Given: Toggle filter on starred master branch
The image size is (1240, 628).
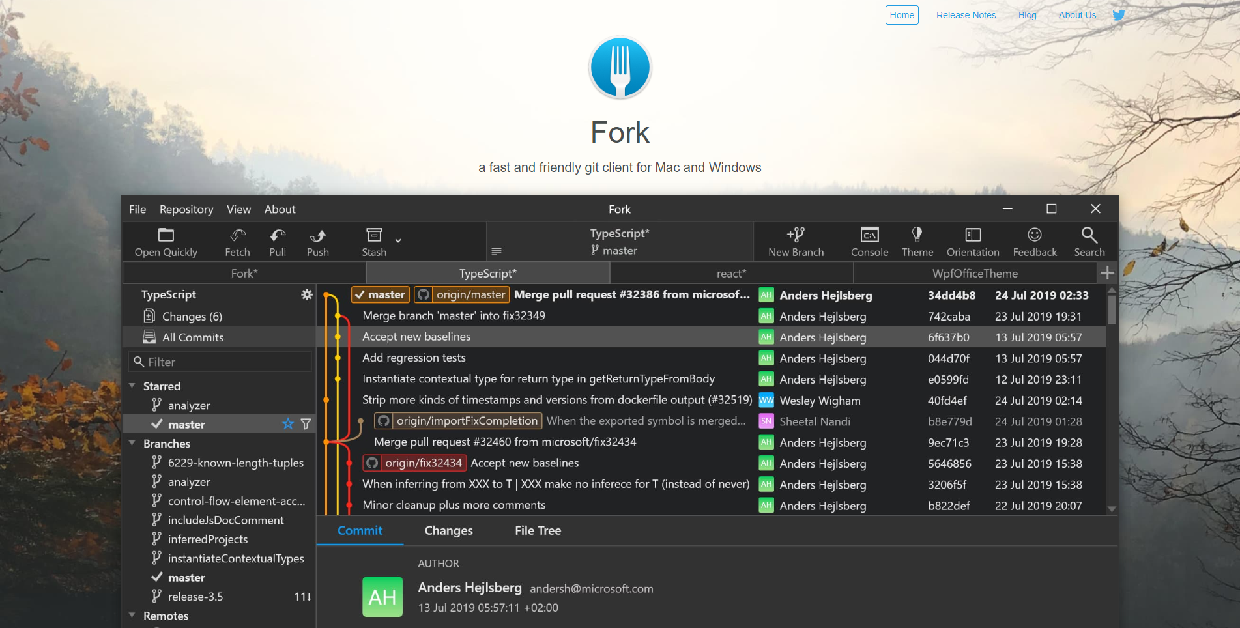Looking at the screenshot, I should 306,424.
